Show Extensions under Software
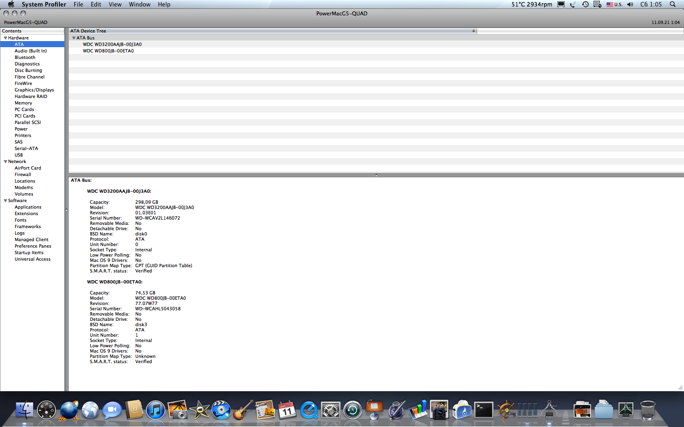 (26, 213)
